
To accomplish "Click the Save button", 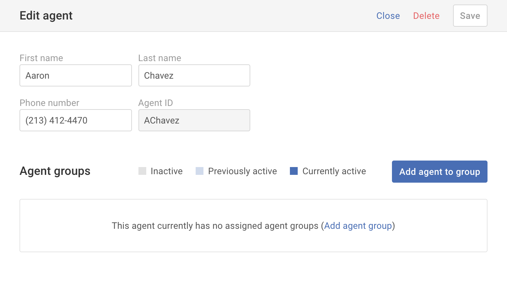I will (x=470, y=16).
